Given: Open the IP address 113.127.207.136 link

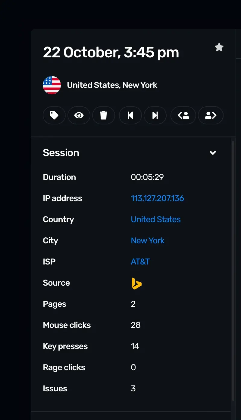Looking at the screenshot, I should click(x=157, y=198).
